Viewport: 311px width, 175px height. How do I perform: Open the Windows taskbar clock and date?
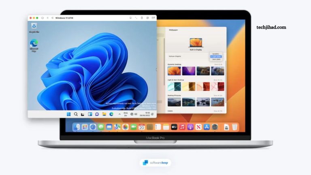coord(145,114)
